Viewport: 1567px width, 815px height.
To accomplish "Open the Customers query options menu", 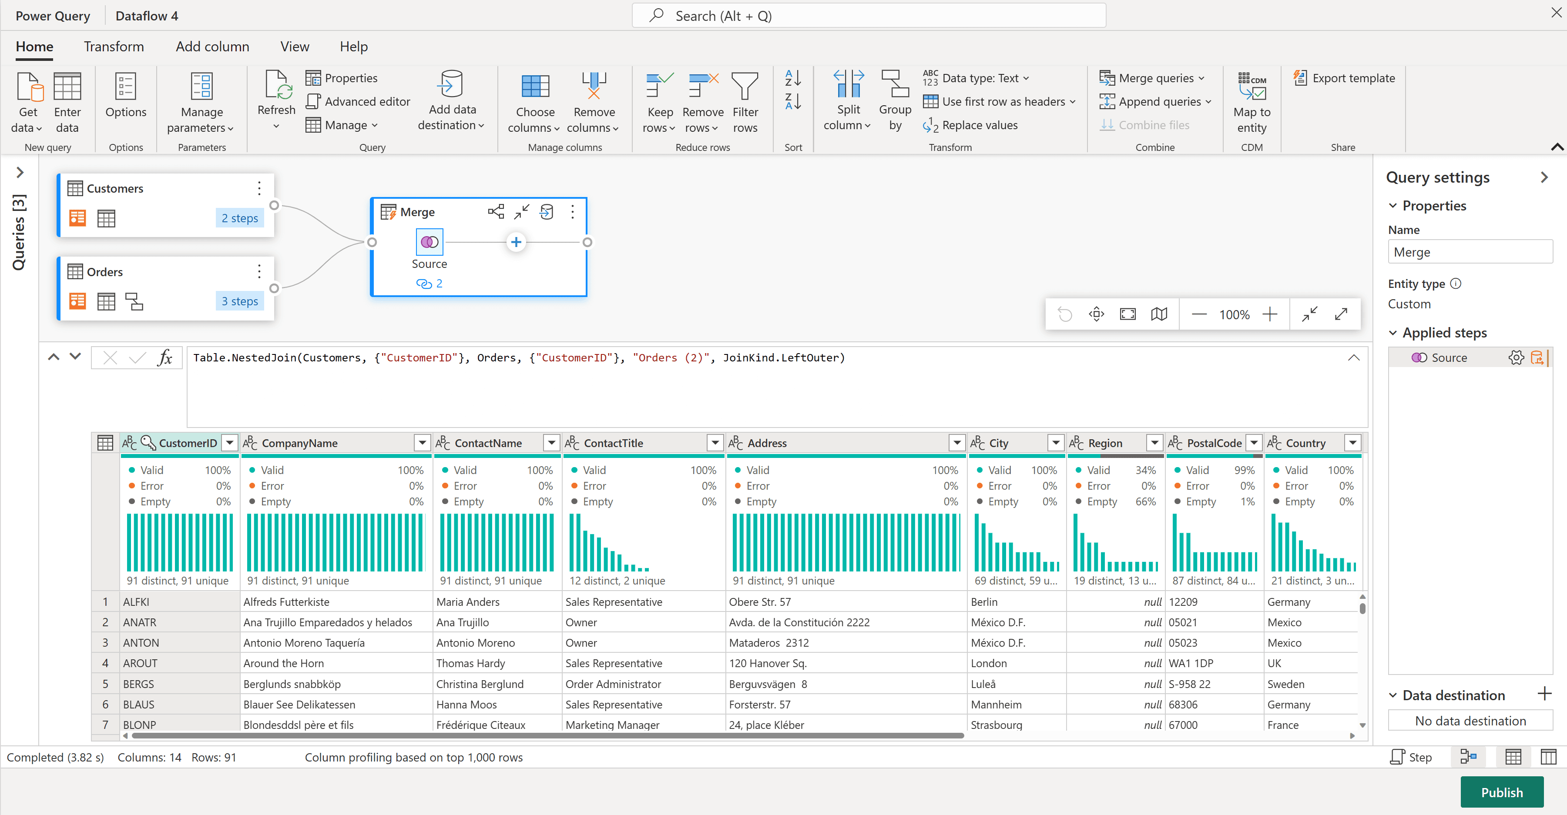I will (259, 188).
